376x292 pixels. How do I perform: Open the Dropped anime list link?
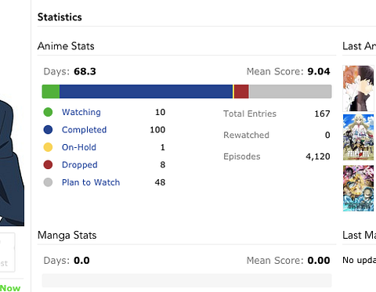[80, 164]
